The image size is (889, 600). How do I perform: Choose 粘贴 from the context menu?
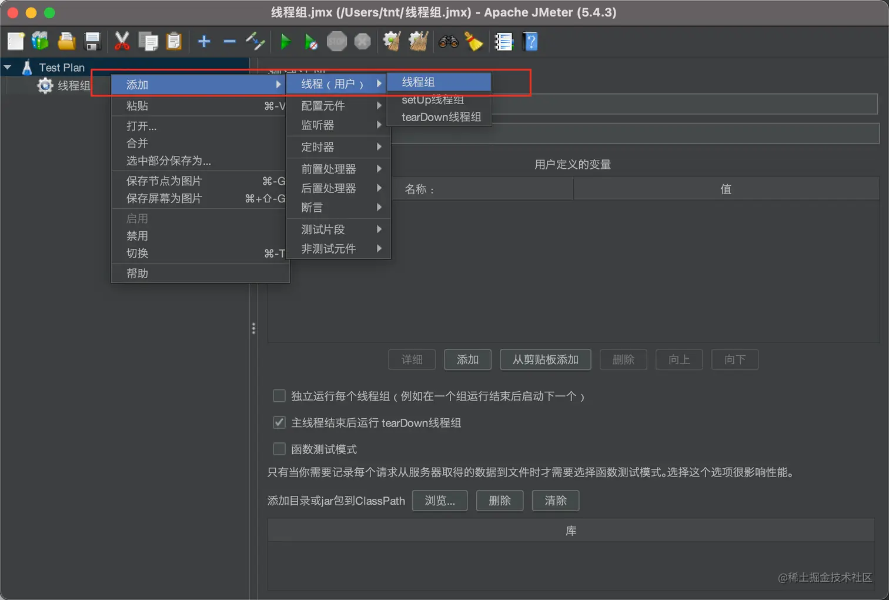click(198, 106)
